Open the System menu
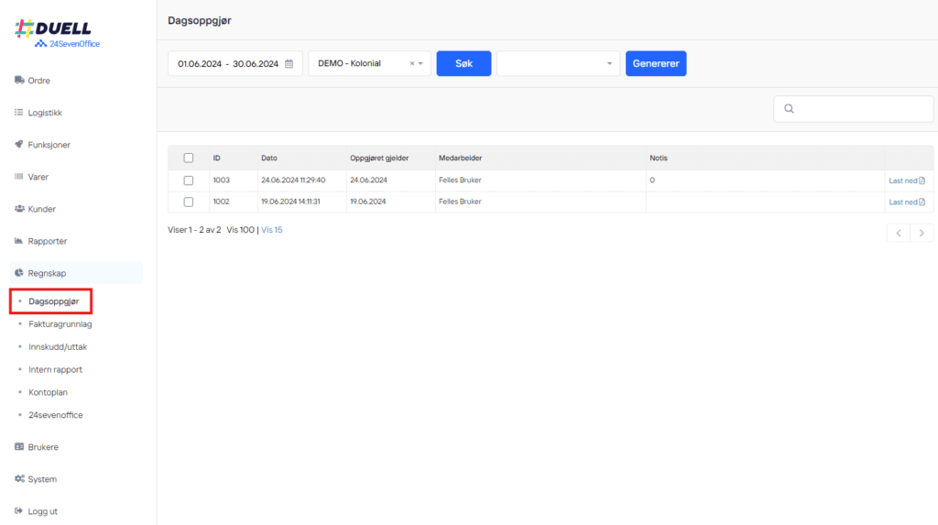Viewport: 938px width, 525px height. coord(42,479)
